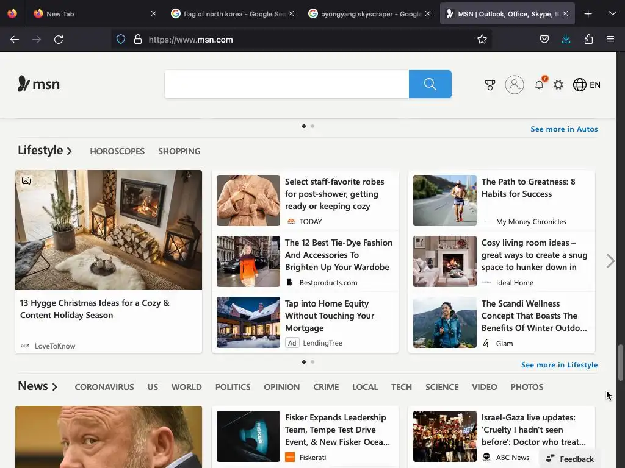Open the TECH news category

click(x=402, y=387)
